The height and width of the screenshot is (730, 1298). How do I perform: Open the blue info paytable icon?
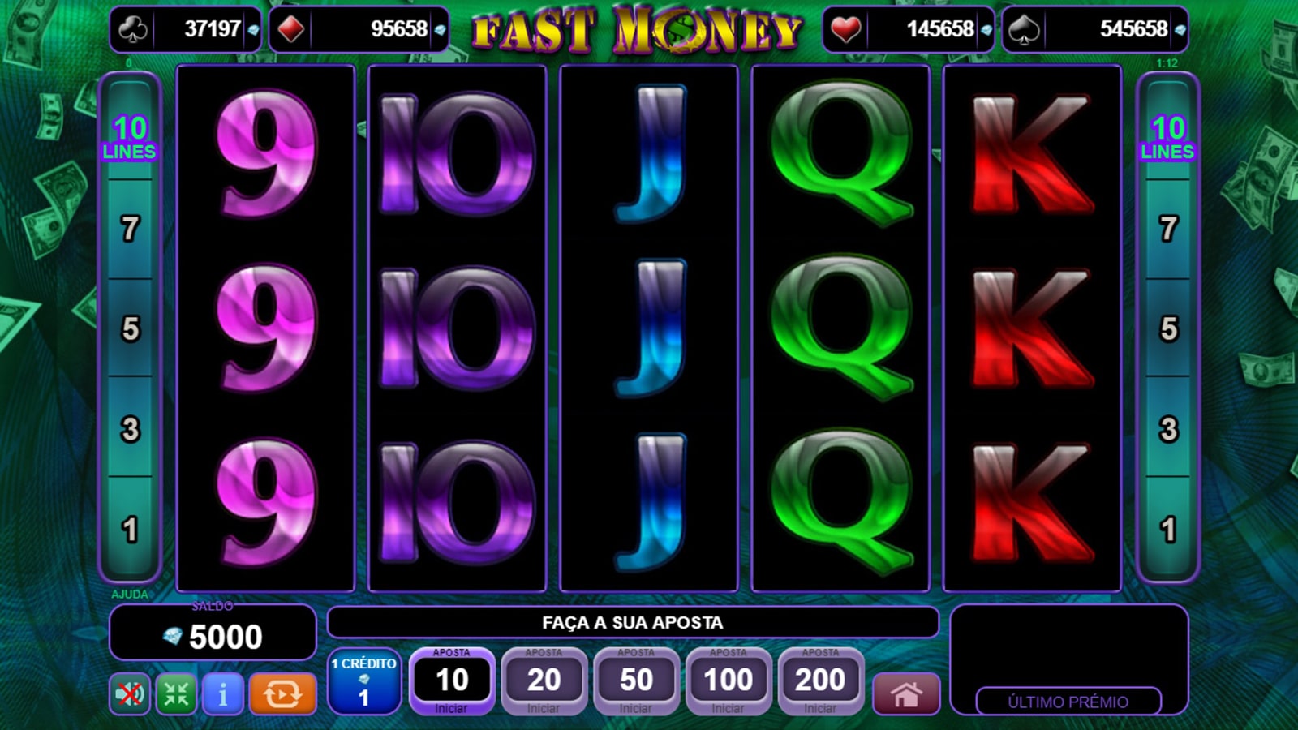coord(222,693)
